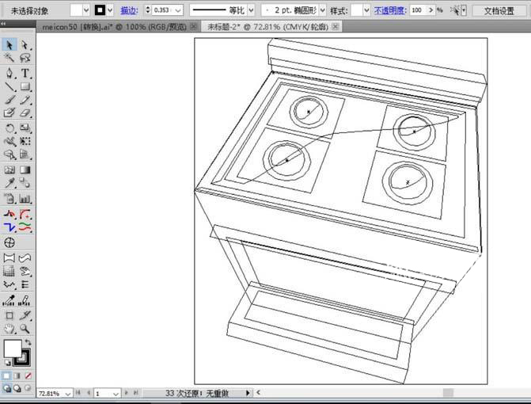
Task: Pick the Eyedropper tool
Action: tap(9, 183)
